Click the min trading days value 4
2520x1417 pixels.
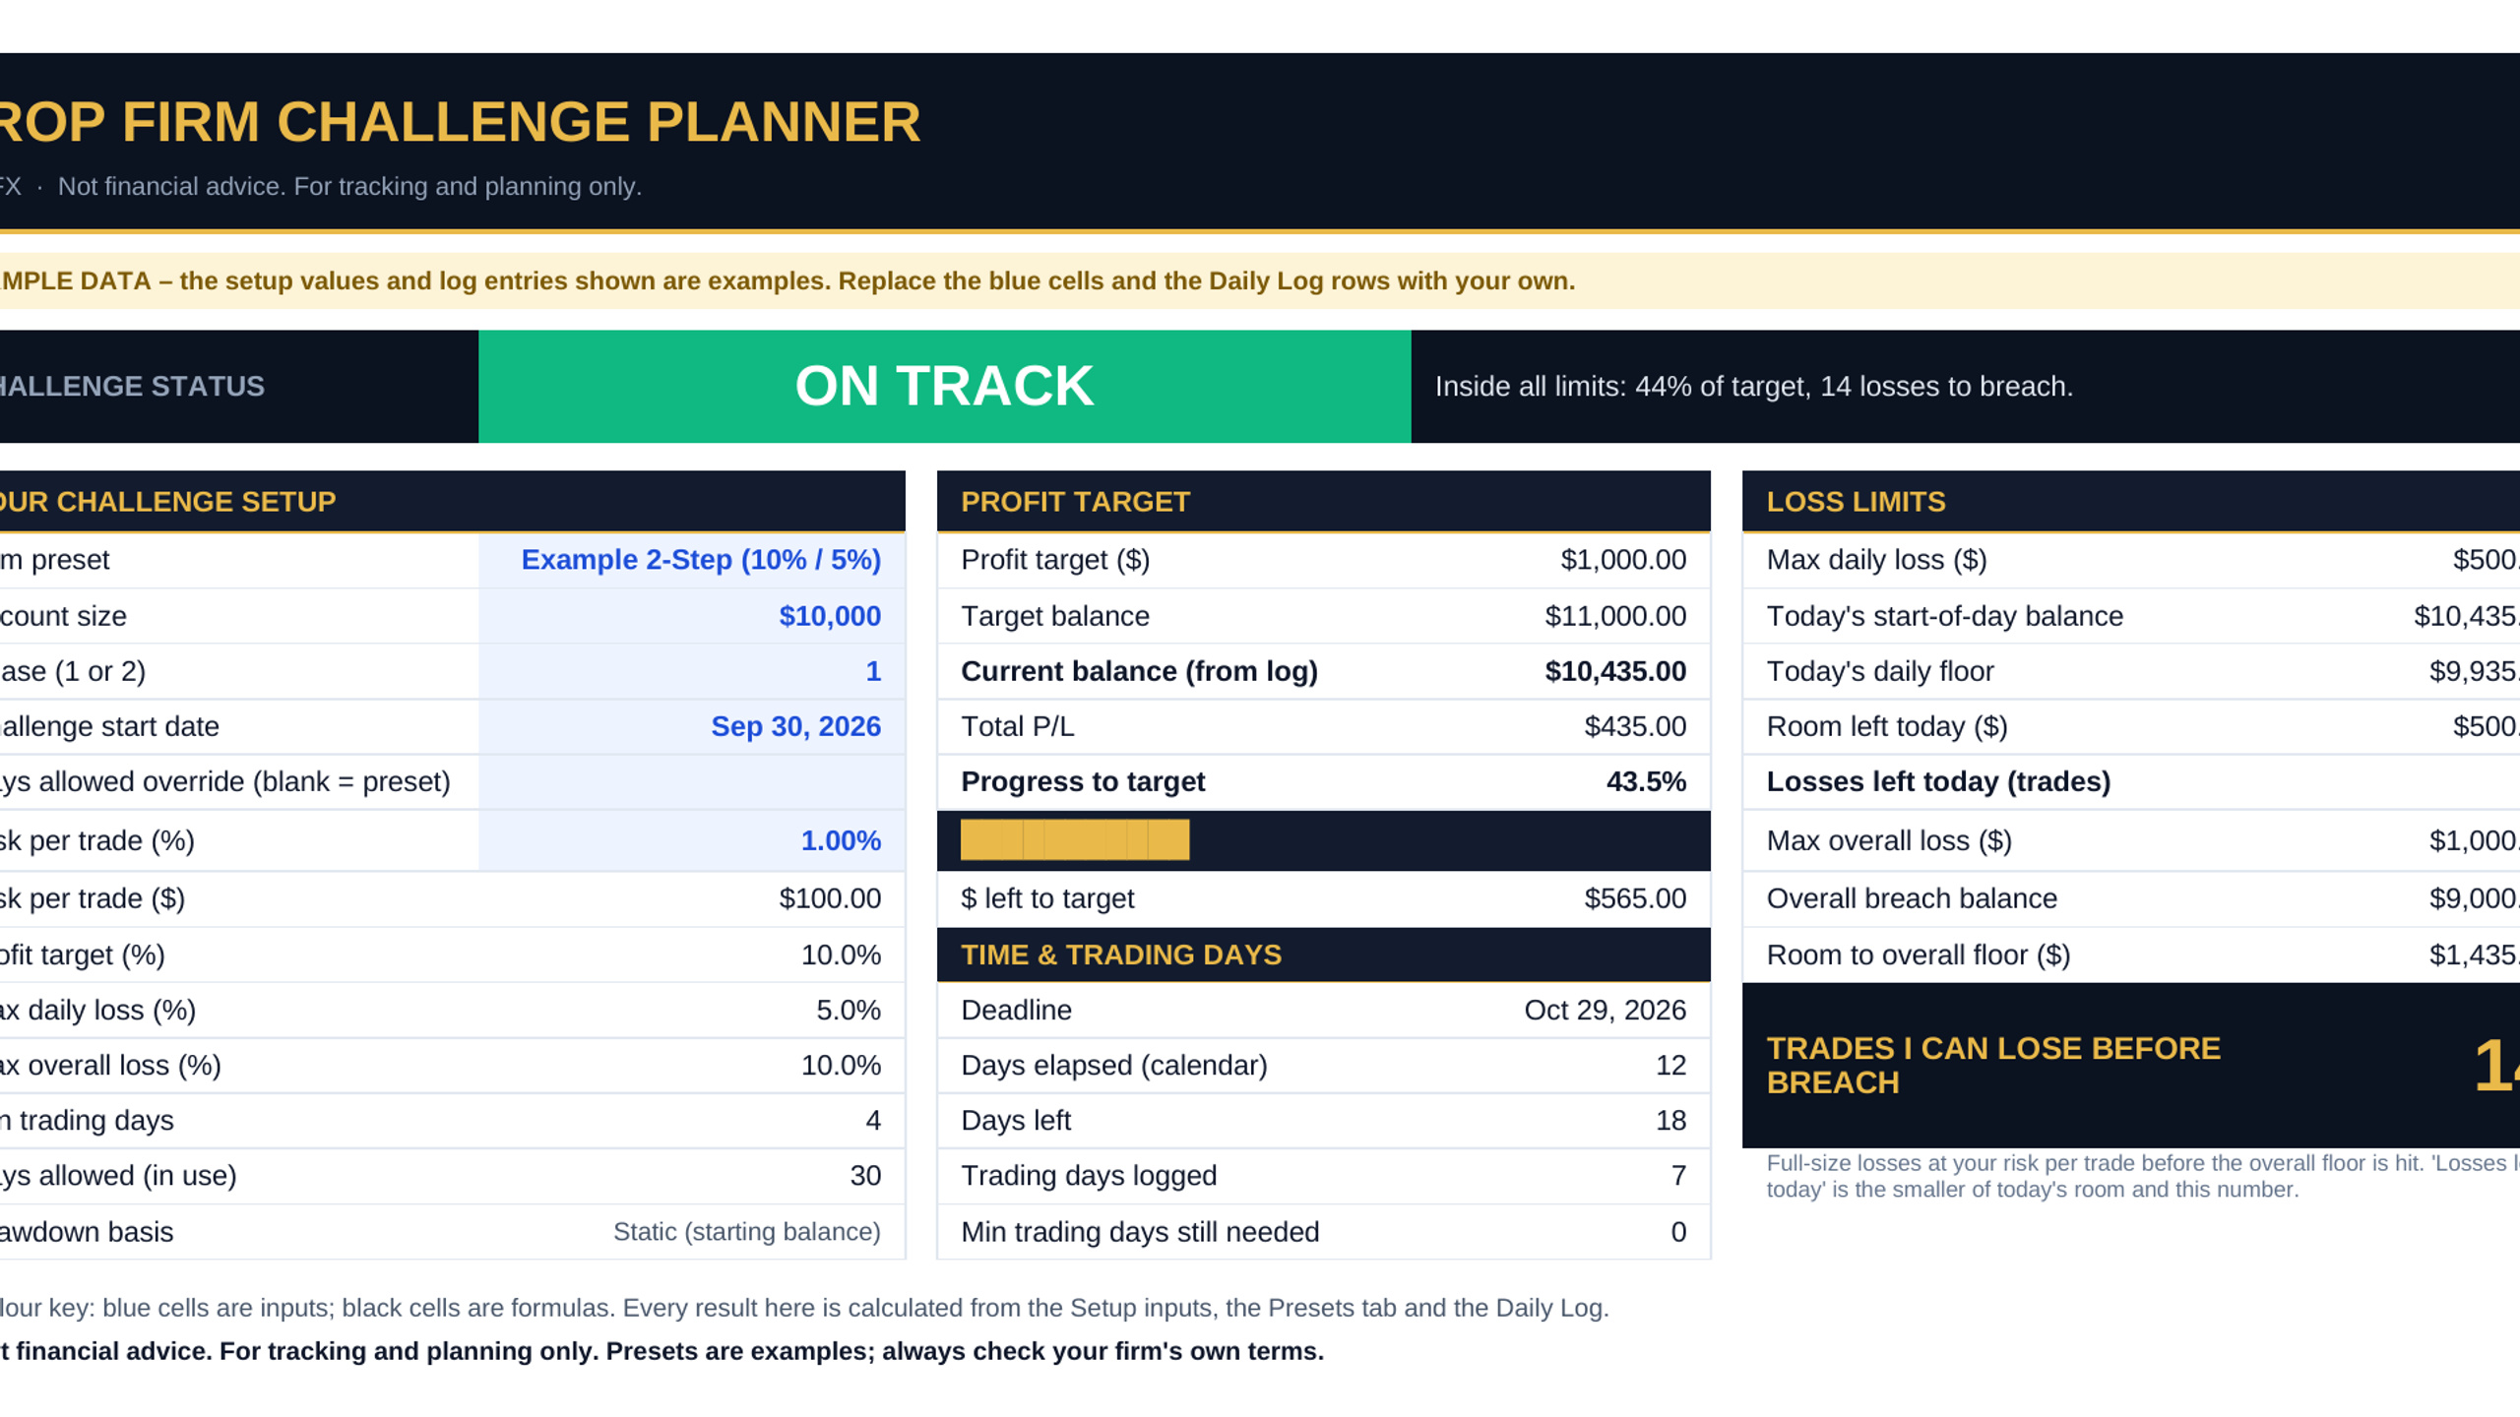point(873,1120)
